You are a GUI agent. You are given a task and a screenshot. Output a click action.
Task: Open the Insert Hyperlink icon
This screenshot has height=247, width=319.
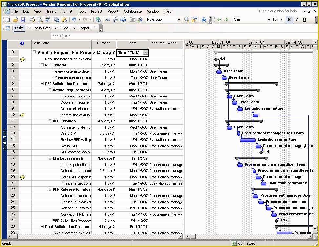[x=98, y=19]
